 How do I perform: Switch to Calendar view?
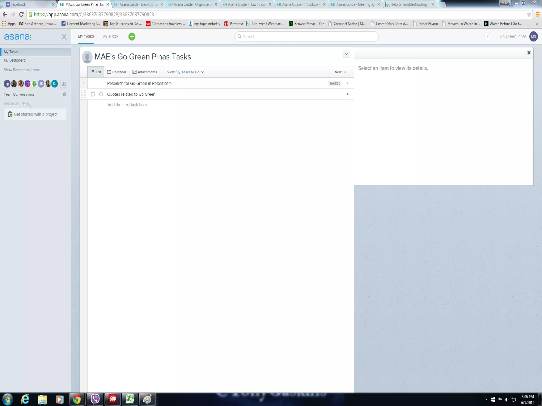click(117, 72)
